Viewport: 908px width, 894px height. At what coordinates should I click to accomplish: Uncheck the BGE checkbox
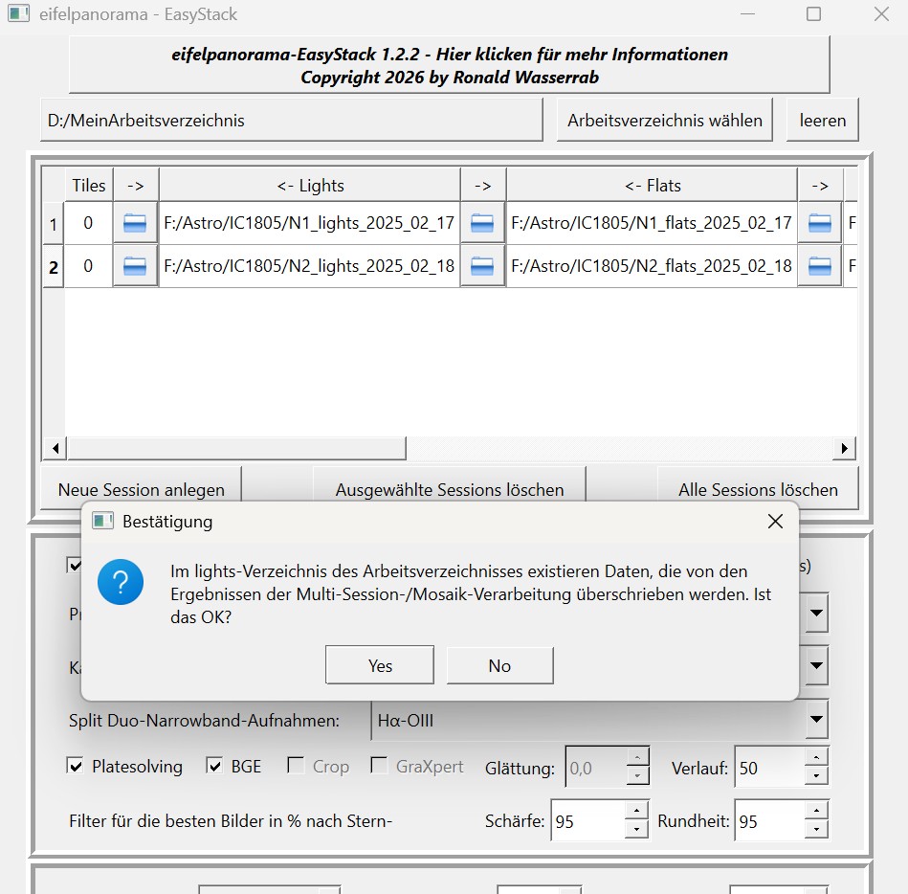[x=215, y=766]
